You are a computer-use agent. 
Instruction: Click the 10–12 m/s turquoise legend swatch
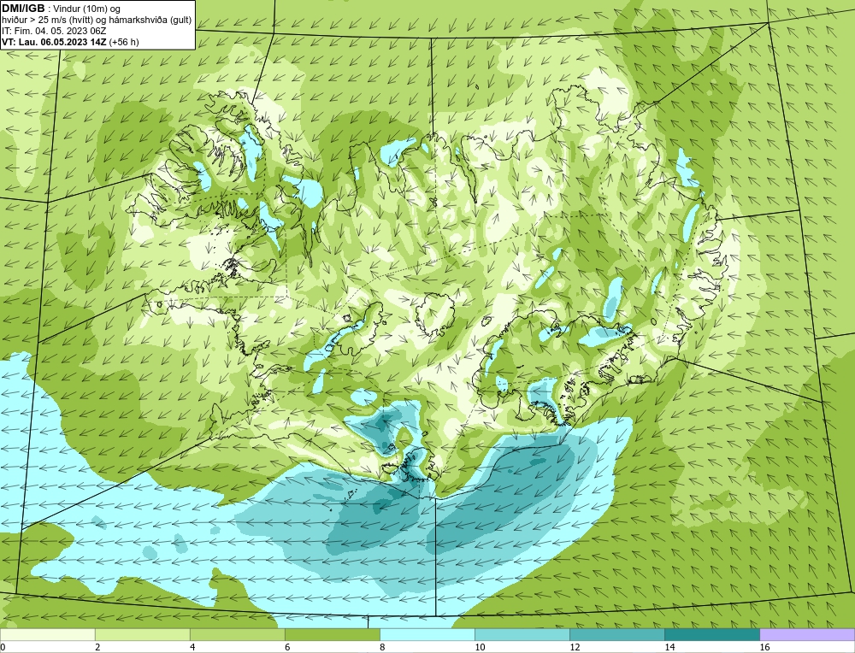coord(522,634)
